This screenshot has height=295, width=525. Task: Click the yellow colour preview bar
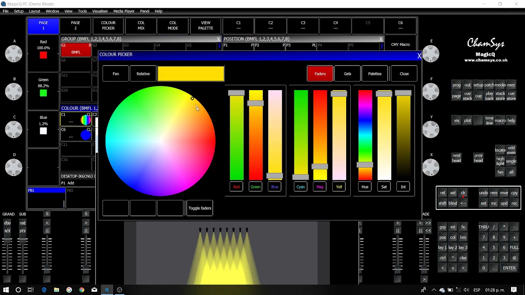191,74
